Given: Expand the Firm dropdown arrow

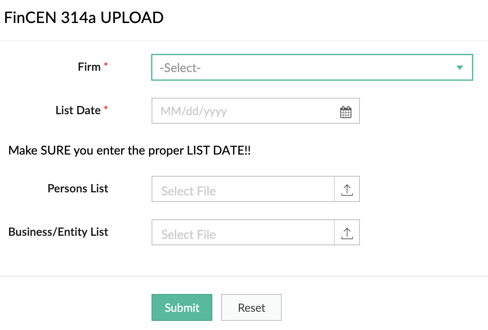Looking at the screenshot, I should (x=460, y=68).
